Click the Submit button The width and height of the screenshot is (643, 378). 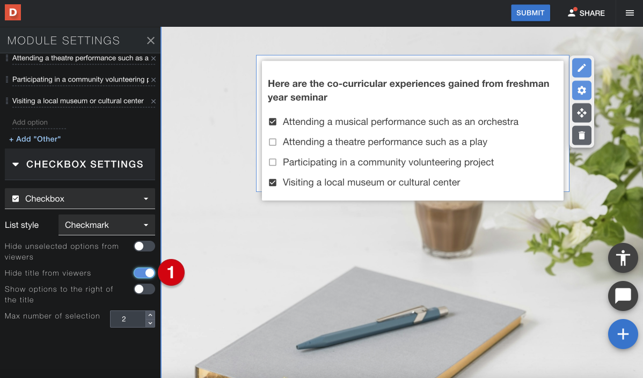(x=530, y=13)
